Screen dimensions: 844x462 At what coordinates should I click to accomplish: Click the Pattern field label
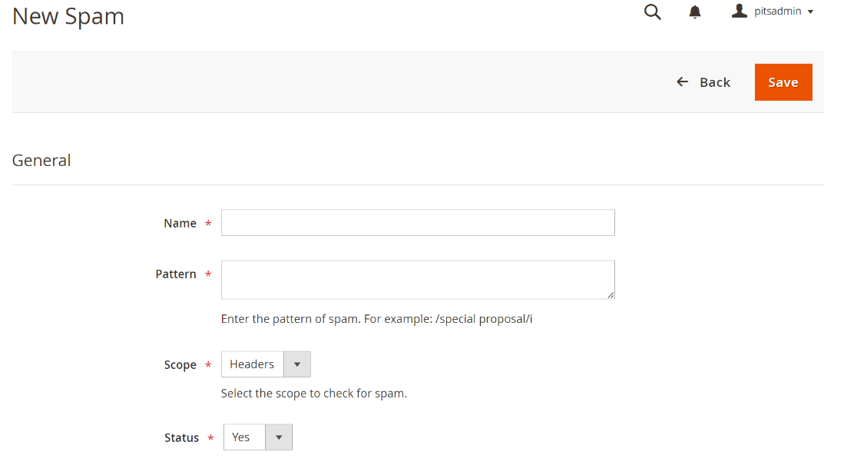pyautogui.click(x=176, y=274)
